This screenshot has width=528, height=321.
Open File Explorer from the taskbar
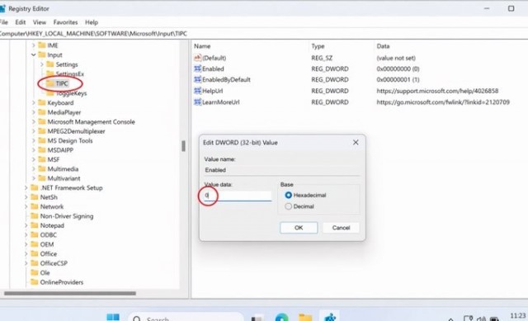pos(305,318)
